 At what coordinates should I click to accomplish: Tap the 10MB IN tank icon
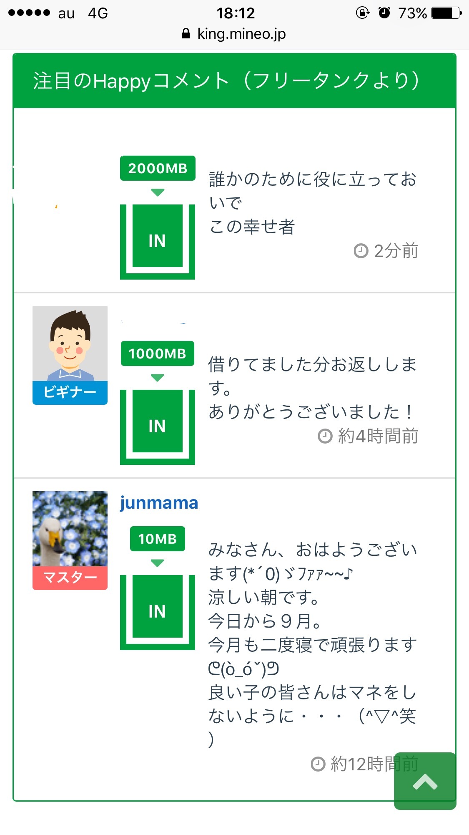click(157, 611)
